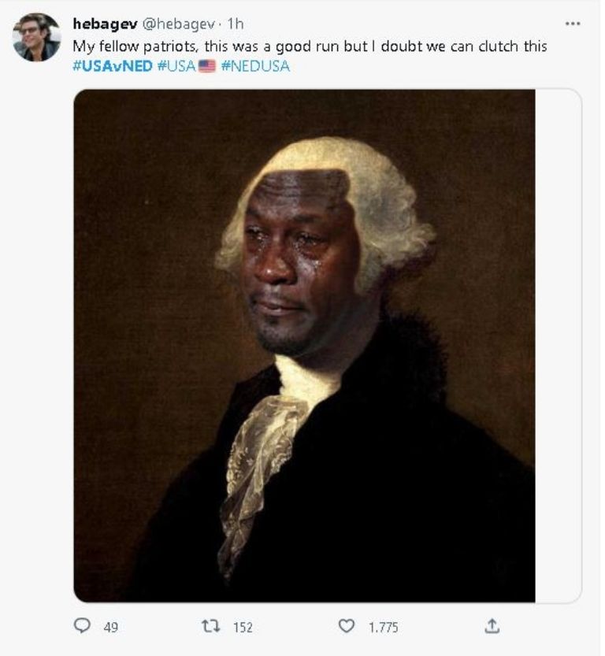Click the 152 retweets count
The image size is (605, 656).
tap(243, 627)
